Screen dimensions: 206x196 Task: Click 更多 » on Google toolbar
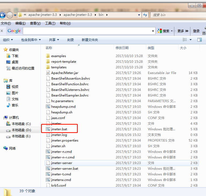coord(183,31)
